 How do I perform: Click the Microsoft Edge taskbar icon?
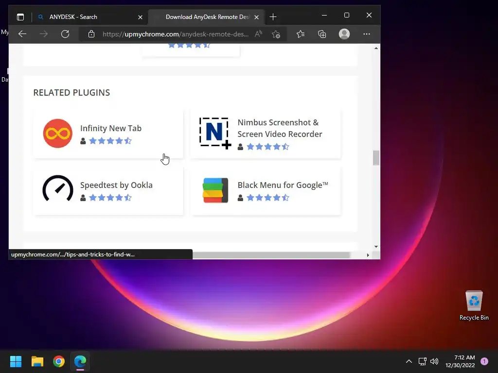point(80,361)
